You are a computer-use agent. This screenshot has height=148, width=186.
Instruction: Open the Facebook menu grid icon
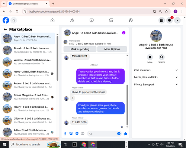161,20
